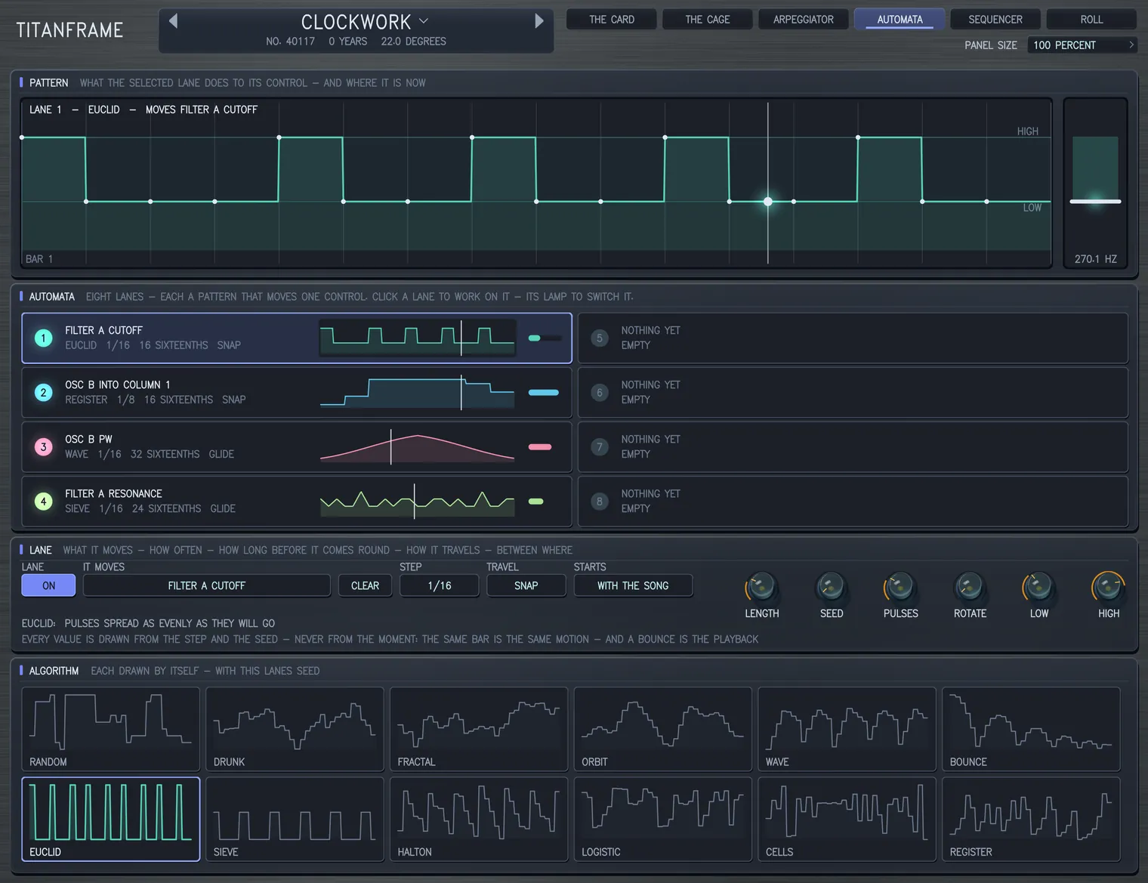The height and width of the screenshot is (883, 1148).
Task: Turn the lane ON button off
Action: [x=49, y=585]
